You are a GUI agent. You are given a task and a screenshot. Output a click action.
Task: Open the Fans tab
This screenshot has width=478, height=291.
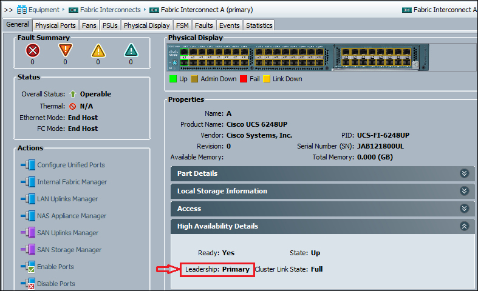89,25
